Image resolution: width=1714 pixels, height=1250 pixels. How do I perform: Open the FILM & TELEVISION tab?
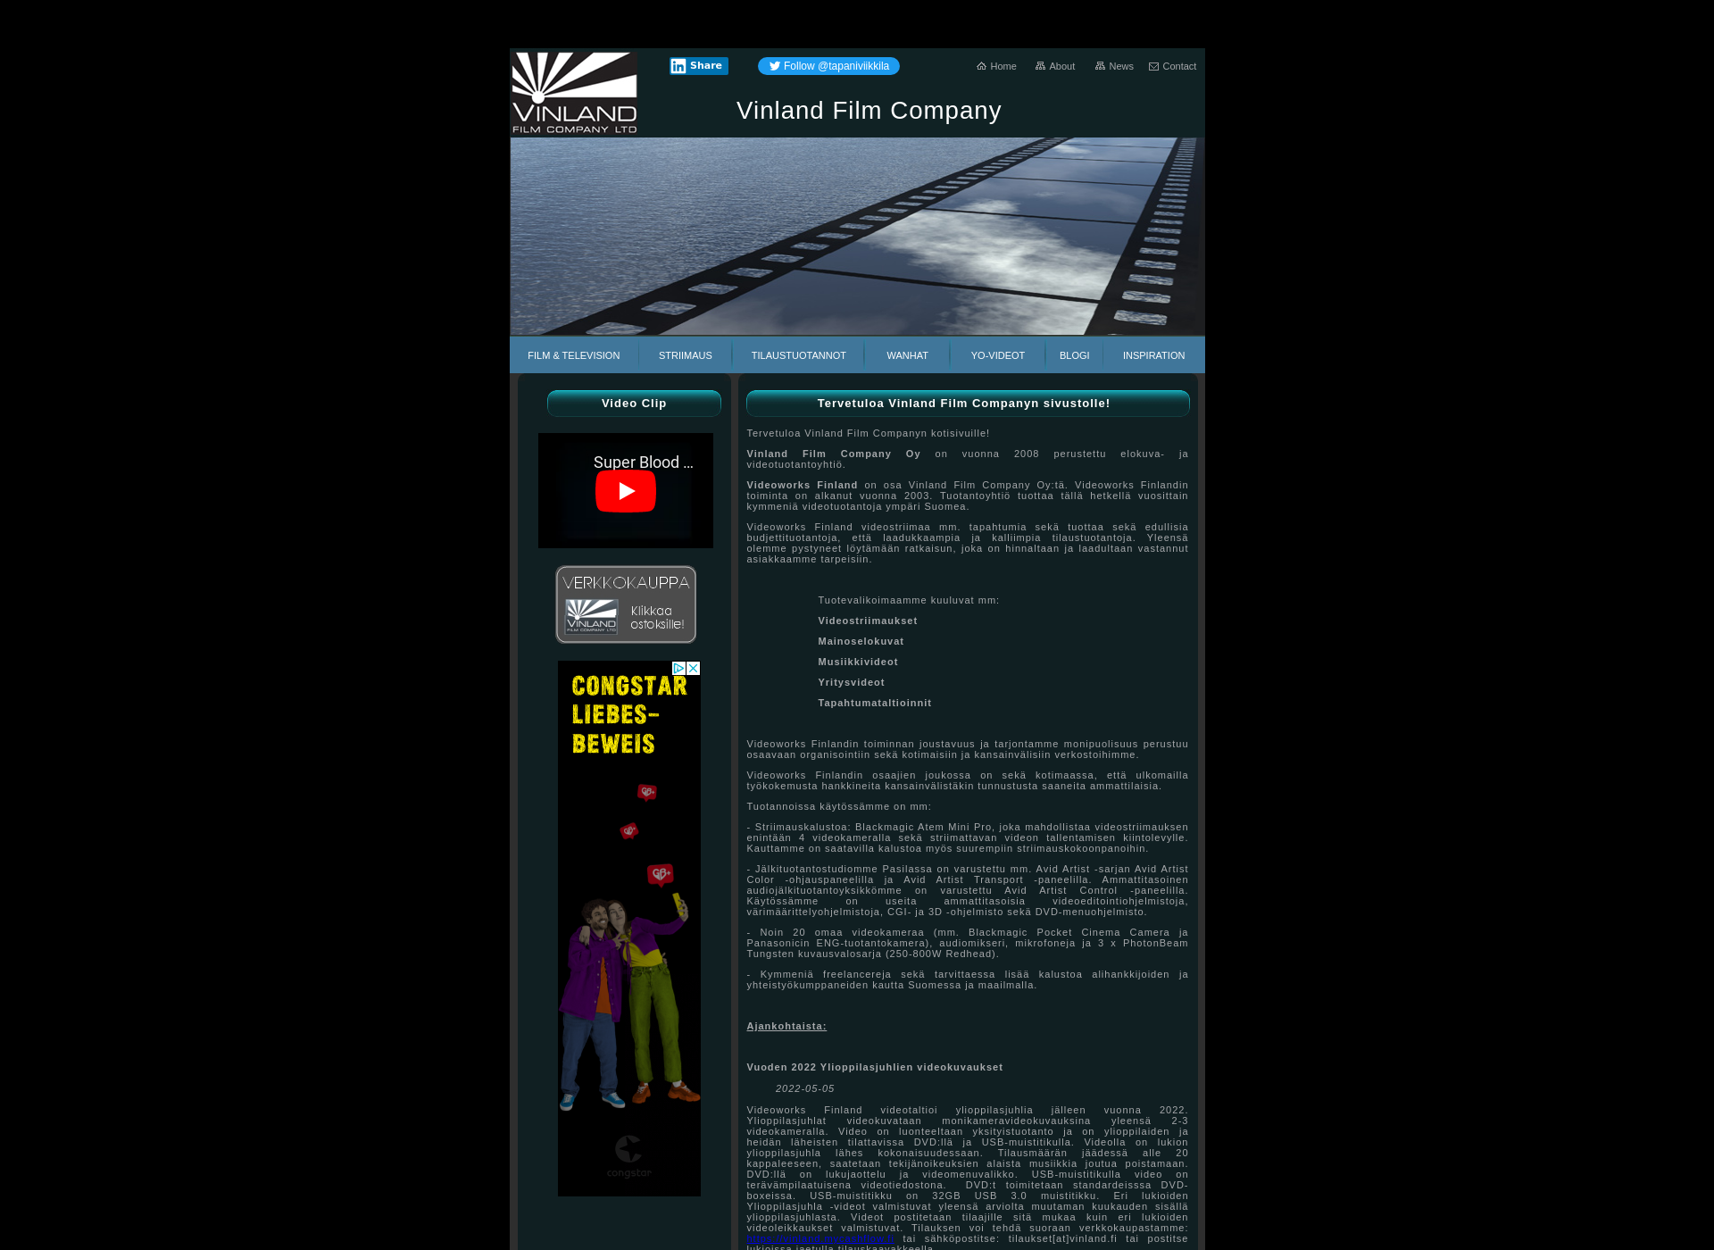click(572, 355)
